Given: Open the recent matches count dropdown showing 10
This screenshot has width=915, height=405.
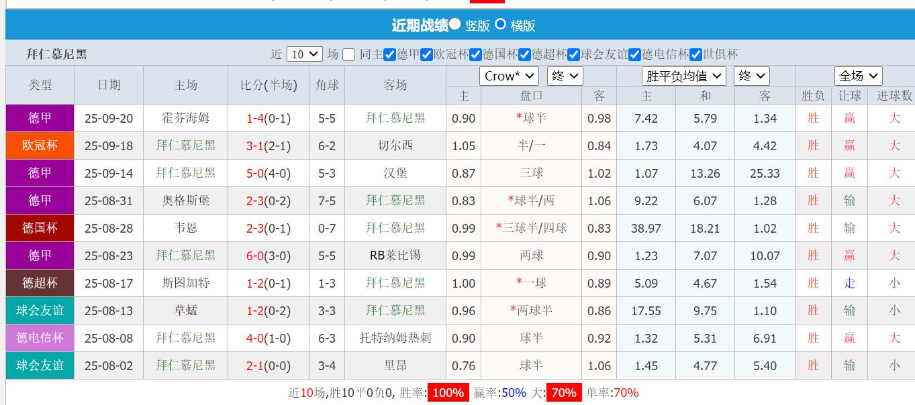Looking at the screenshot, I should point(304,54).
